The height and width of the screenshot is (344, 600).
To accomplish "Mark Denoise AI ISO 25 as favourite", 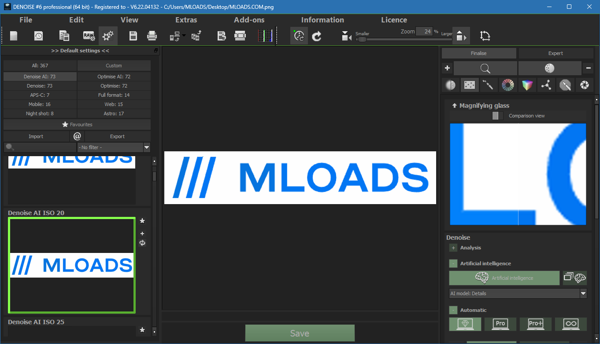I will 142,329.
